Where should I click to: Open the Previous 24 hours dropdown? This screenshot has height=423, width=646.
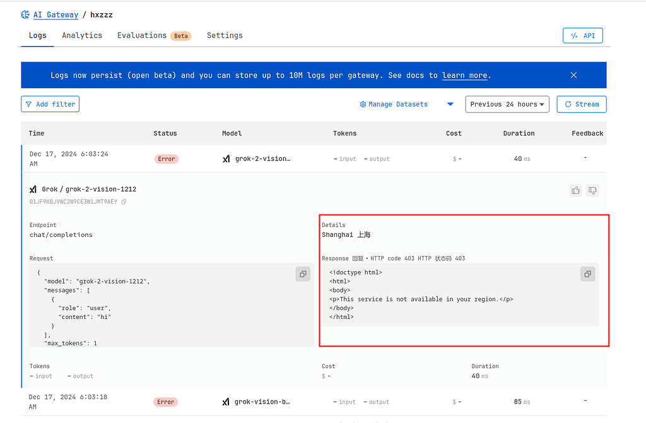coord(507,104)
